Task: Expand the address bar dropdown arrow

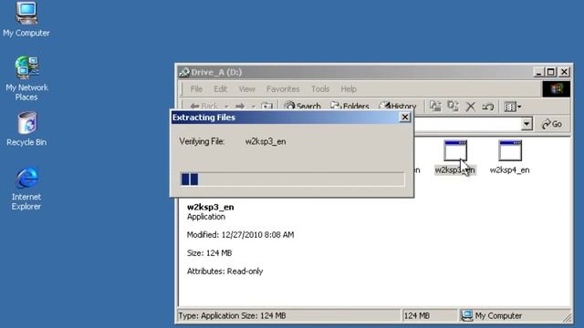Action: coord(527,124)
